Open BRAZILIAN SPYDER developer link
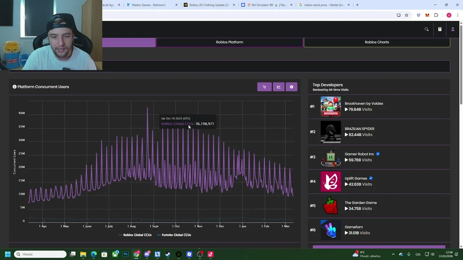Screen dimensions: 463x260 pos(360,129)
